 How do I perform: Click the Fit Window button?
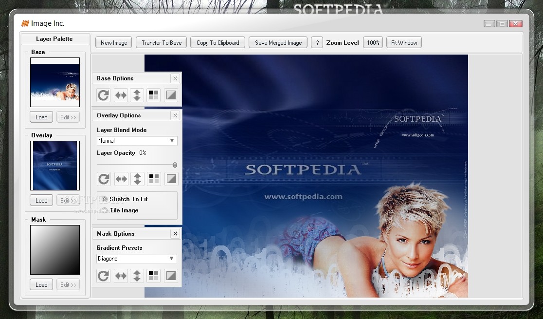pyautogui.click(x=404, y=43)
